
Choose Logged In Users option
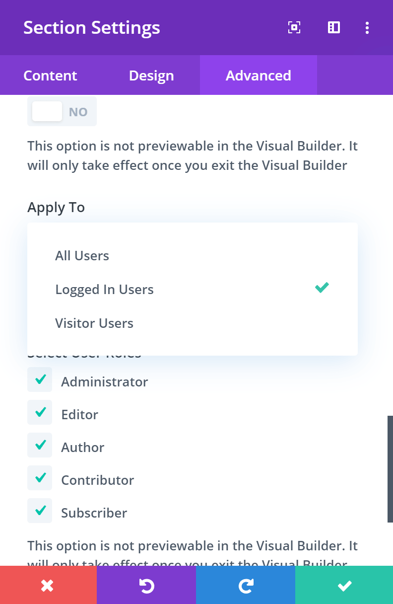(193, 290)
